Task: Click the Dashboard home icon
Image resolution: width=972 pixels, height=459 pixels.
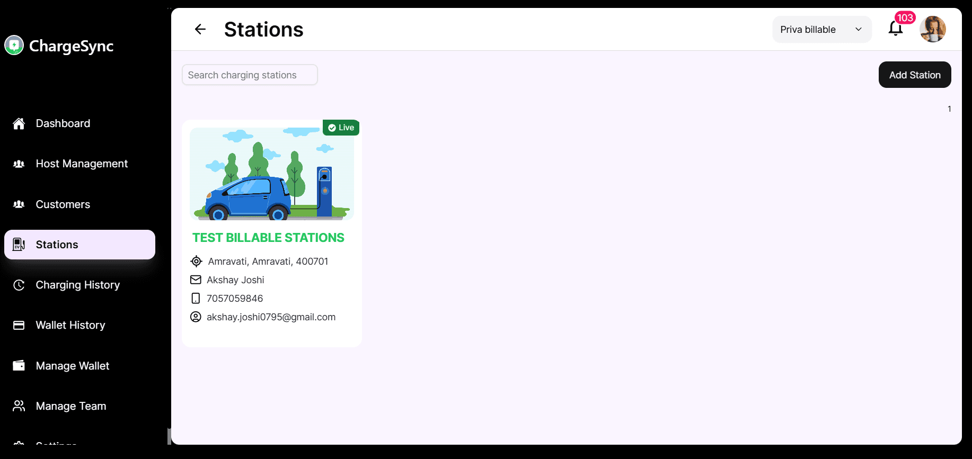Action: (19, 123)
